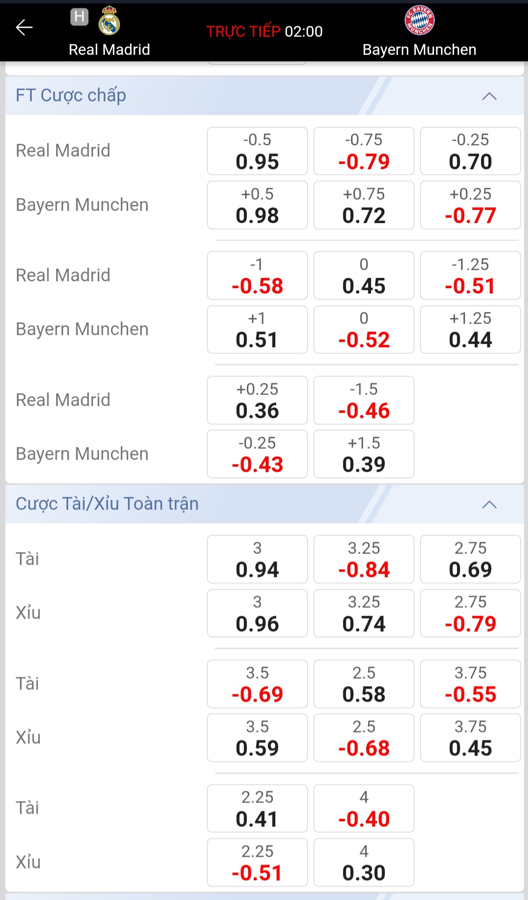Screen dimensions: 528x900
Task: Select Bayern Munchen +0.5 handicap at 0.98
Action: click(x=257, y=205)
